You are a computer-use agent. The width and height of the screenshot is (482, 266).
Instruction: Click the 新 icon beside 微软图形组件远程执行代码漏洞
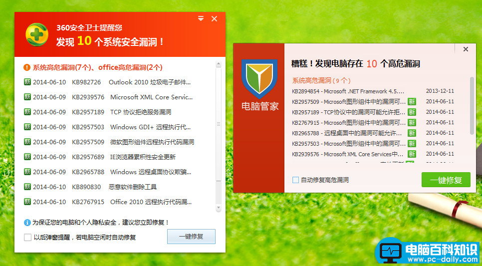point(27,142)
